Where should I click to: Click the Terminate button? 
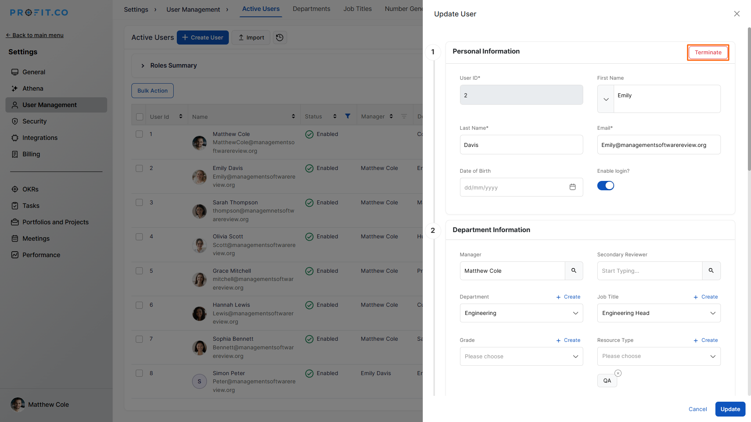pos(708,52)
